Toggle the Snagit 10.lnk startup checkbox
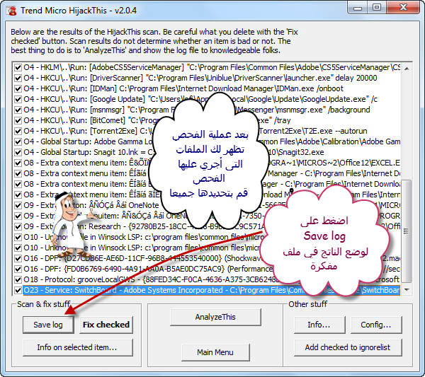 (x=18, y=152)
